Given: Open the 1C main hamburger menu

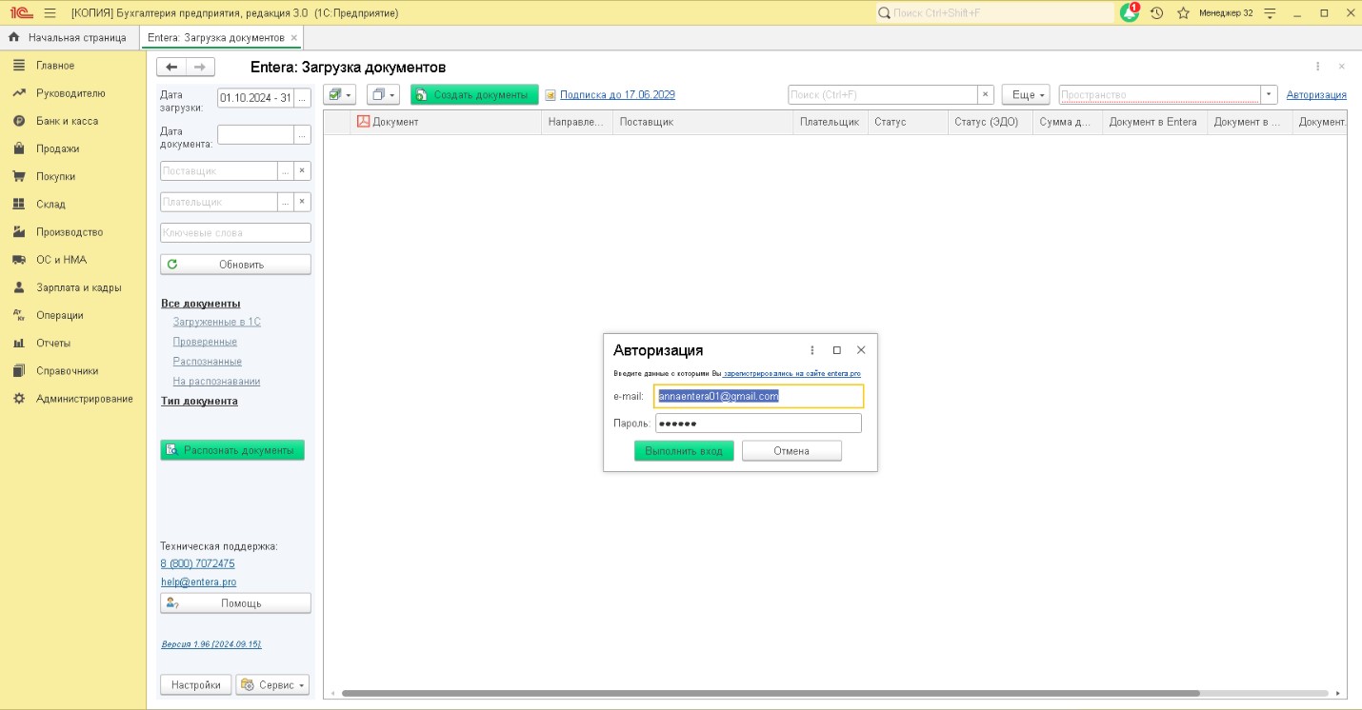Looking at the screenshot, I should click(50, 12).
